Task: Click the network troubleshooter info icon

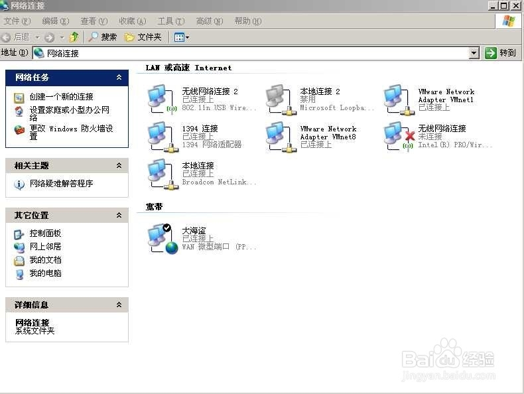Action: (19, 184)
